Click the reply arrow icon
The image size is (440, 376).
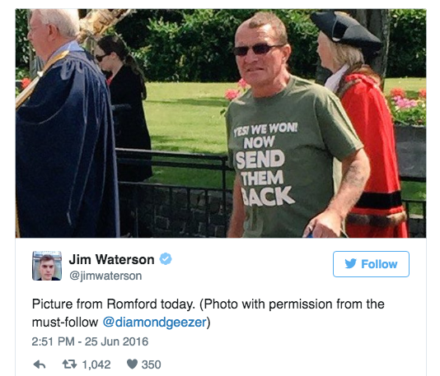coord(40,364)
